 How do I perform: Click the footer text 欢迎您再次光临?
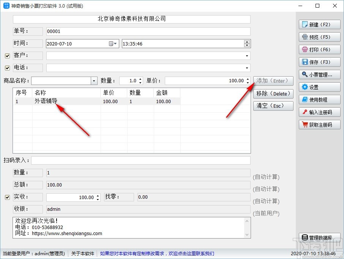coord(36,221)
